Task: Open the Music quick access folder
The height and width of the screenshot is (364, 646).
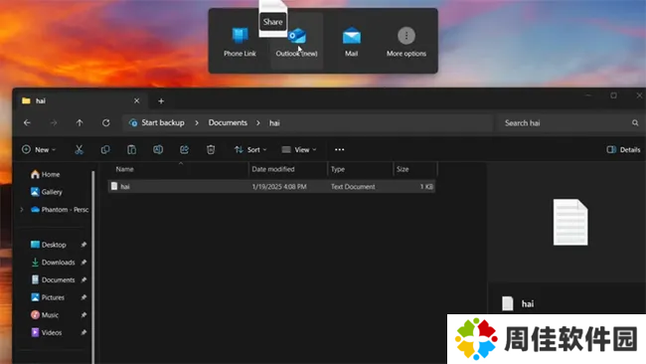Action: pyautogui.click(x=45, y=315)
